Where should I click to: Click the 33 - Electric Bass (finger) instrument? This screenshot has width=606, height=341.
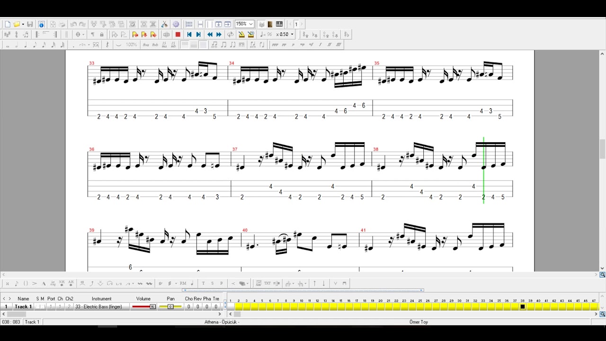pyautogui.click(x=101, y=306)
